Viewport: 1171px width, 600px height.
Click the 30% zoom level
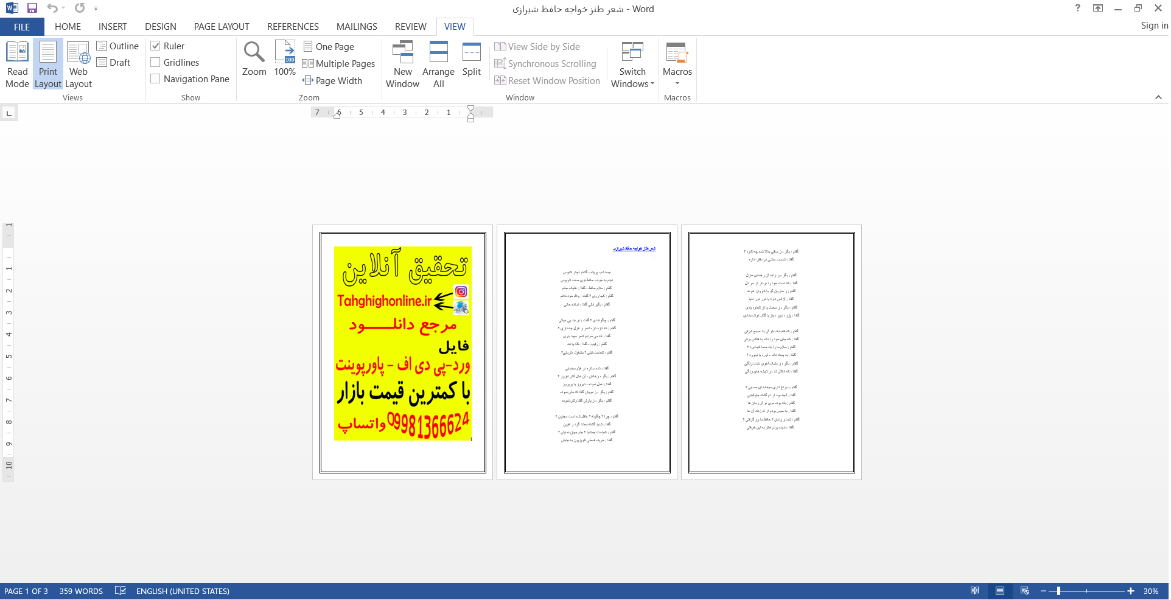(1150, 591)
